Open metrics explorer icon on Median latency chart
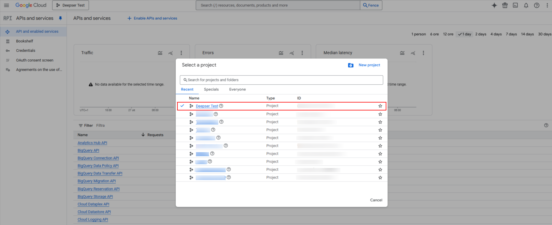This screenshot has height=225, width=552. (x=413, y=53)
